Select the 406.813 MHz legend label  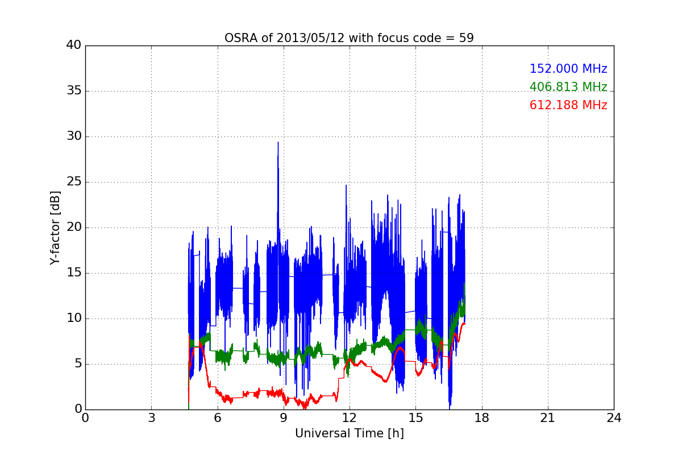pyautogui.click(x=568, y=87)
